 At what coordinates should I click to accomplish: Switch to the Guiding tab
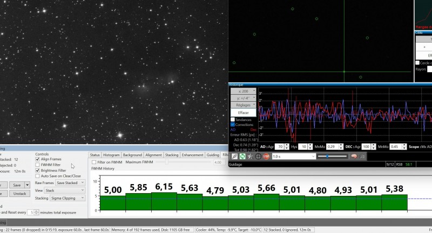tap(213, 155)
